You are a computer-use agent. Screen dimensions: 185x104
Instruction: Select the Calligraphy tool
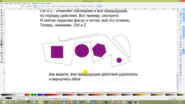[1, 42]
